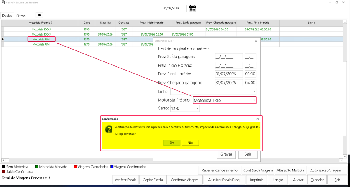Click the Lançar button
350x187 pixels.
(278, 180)
